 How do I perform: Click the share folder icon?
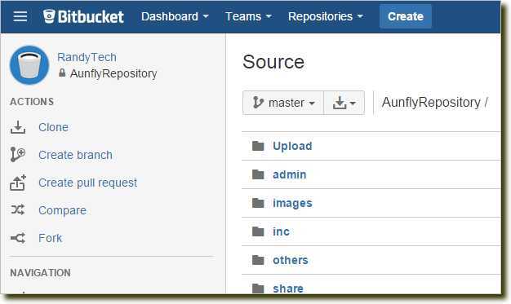click(x=258, y=288)
